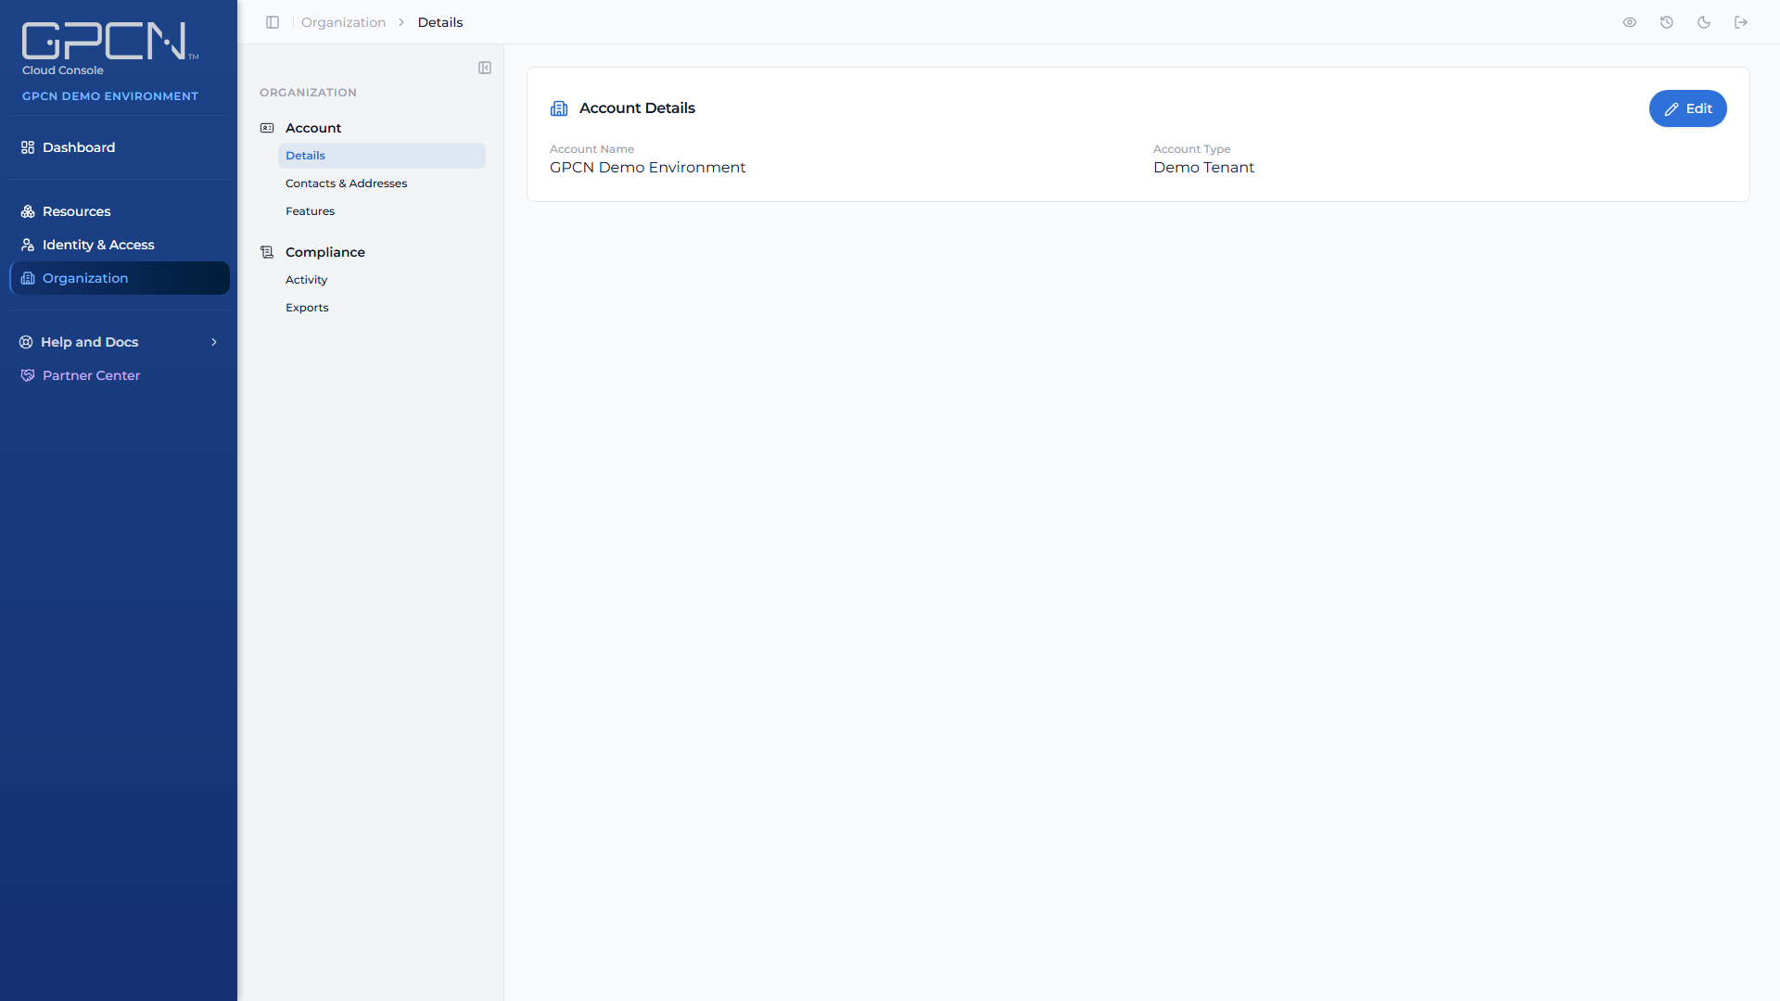Select Details under Account
Viewport: 1780px width, 1001px height.
(x=381, y=156)
